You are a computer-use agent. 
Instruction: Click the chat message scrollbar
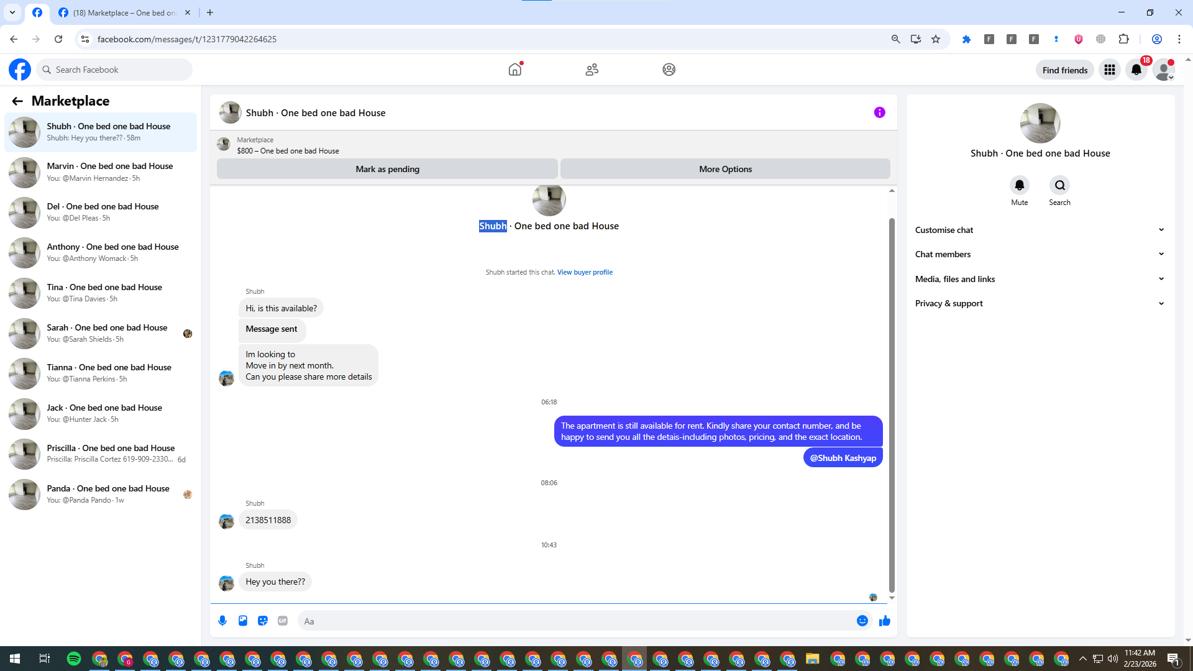(x=892, y=404)
